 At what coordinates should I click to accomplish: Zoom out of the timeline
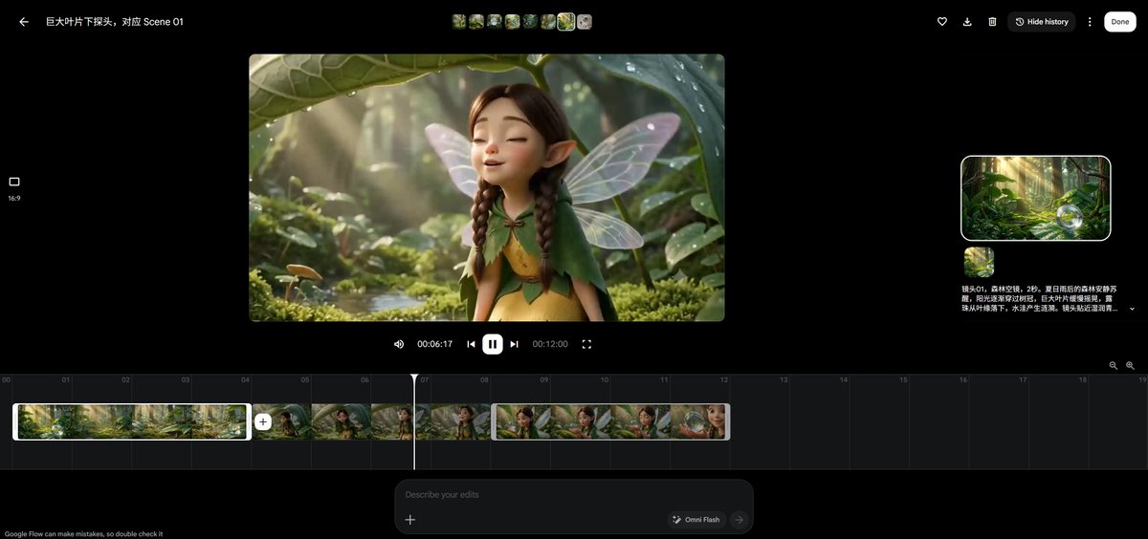[1114, 365]
